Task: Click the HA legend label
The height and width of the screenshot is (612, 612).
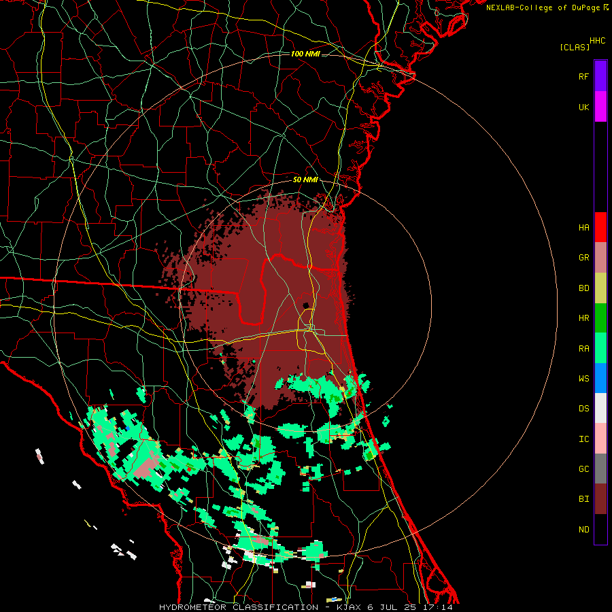Action: 583,228
